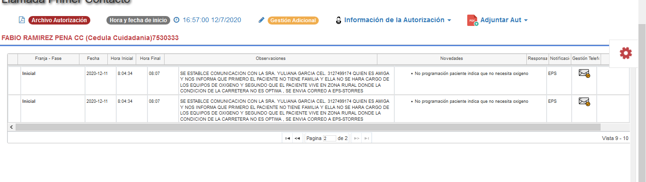Click the person icon for Información de la Autorización
The image size is (646, 182).
(338, 20)
